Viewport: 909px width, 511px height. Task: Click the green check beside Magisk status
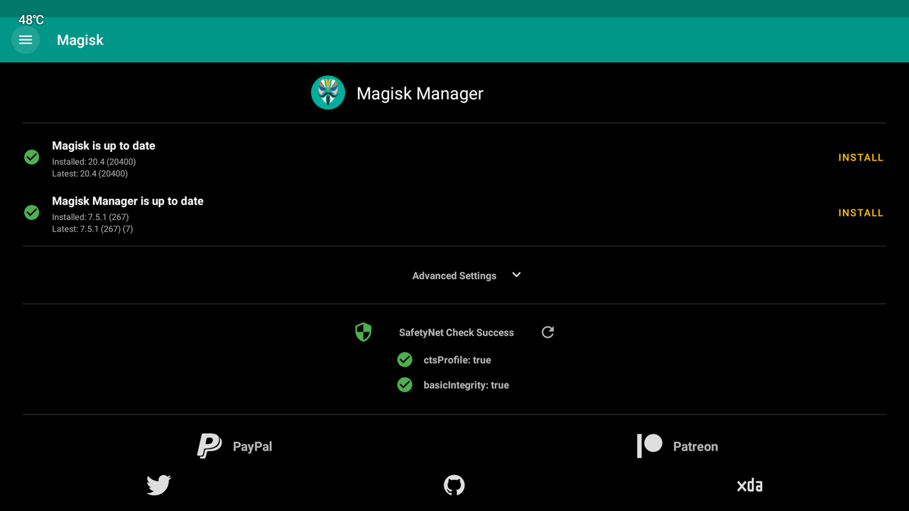[x=32, y=157]
